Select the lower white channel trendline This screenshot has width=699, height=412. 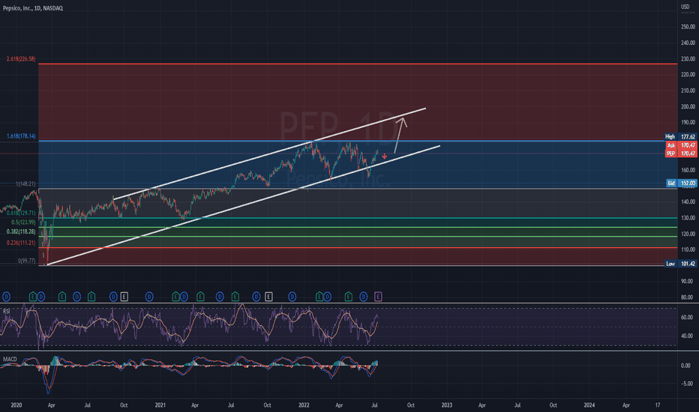click(x=244, y=205)
